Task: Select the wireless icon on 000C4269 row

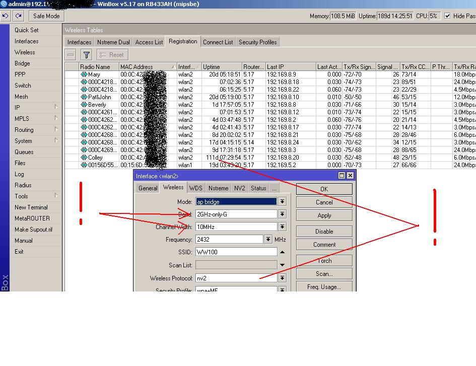Action: point(84,150)
